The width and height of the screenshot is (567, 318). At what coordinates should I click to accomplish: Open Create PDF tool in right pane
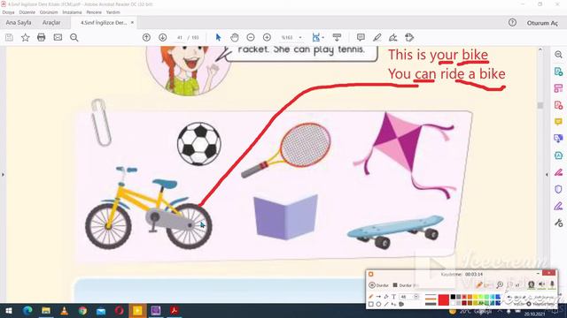(x=558, y=105)
